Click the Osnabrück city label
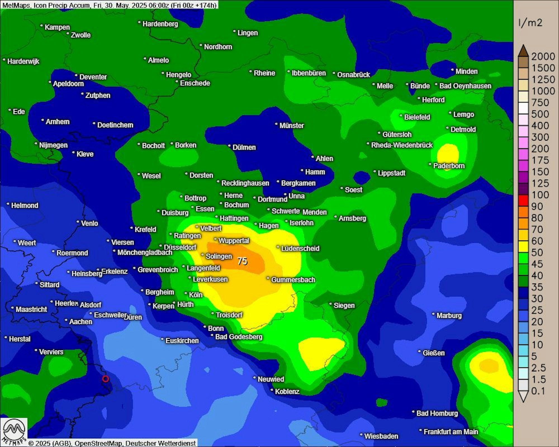The height and width of the screenshot is (447, 559). point(353,75)
